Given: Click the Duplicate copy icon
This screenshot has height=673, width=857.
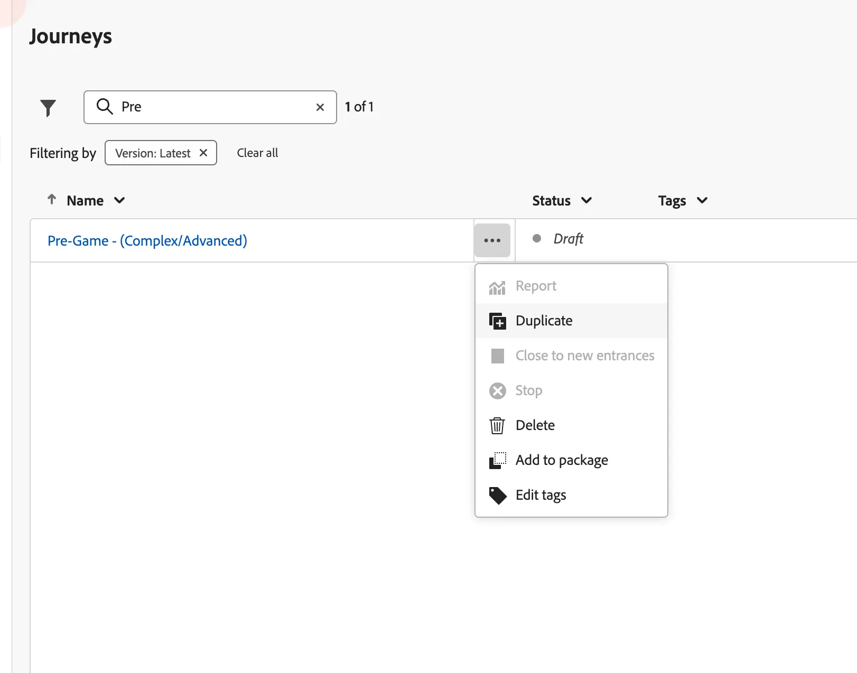Looking at the screenshot, I should [498, 321].
